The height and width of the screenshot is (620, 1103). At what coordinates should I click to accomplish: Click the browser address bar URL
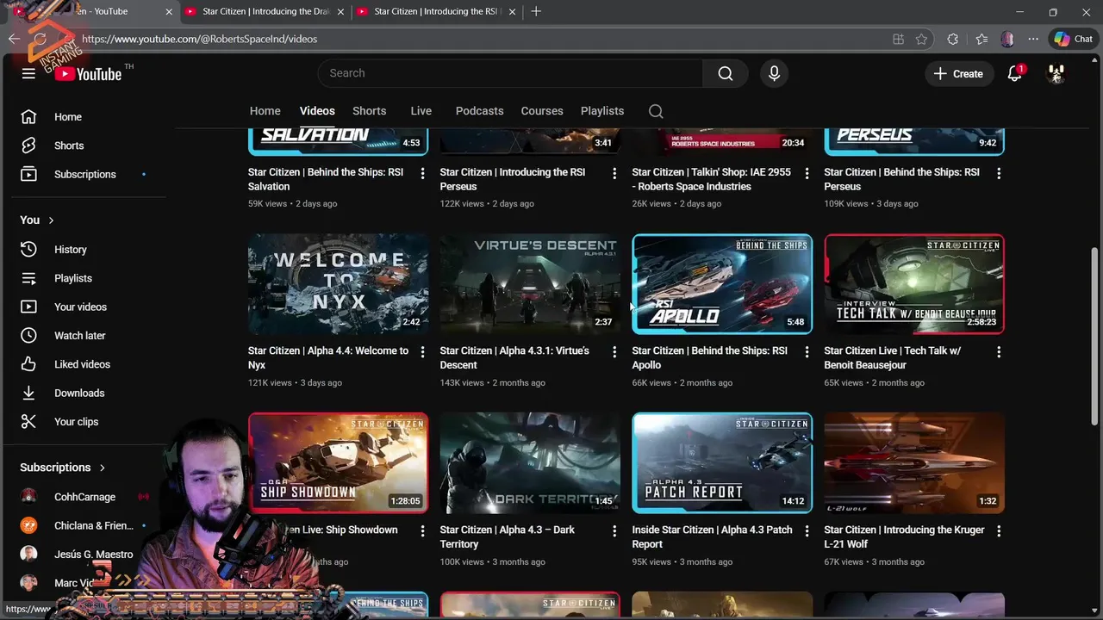[x=199, y=39]
